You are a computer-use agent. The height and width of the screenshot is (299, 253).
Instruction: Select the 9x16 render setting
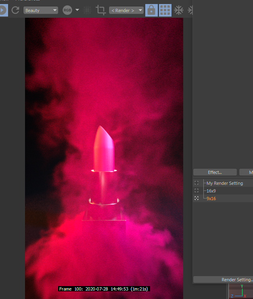coord(211,199)
